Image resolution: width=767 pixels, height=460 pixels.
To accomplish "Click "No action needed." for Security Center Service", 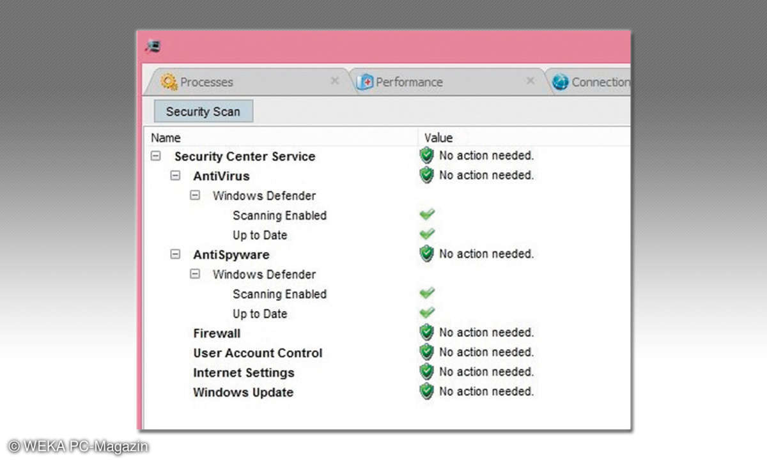I will click(x=486, y=155).
